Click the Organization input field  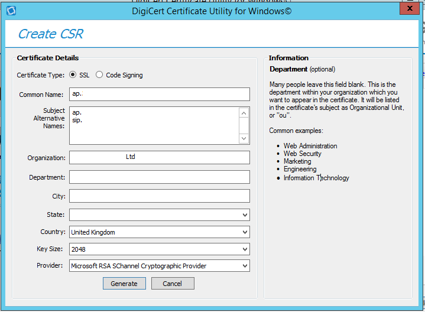point(160,158)
